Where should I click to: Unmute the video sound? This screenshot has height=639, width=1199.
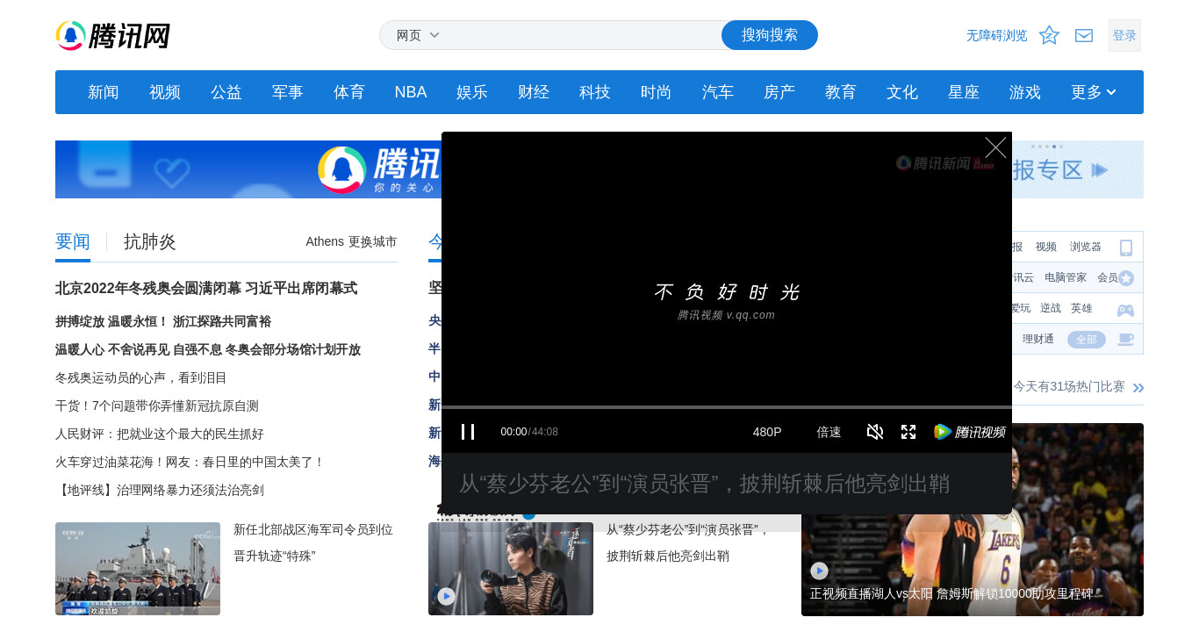pos(875,432)
